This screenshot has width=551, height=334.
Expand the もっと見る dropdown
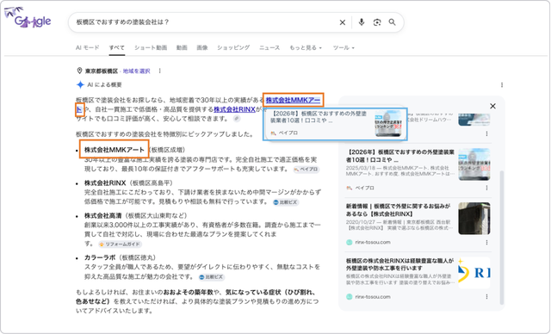(306, 47)
